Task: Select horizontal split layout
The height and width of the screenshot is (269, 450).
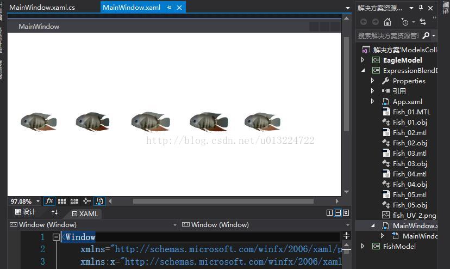Action: point(338,212)
